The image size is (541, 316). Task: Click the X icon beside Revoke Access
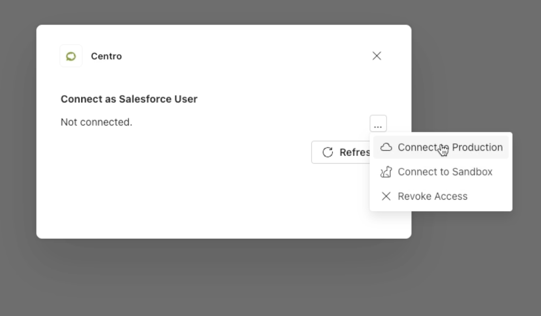(386, 196)
